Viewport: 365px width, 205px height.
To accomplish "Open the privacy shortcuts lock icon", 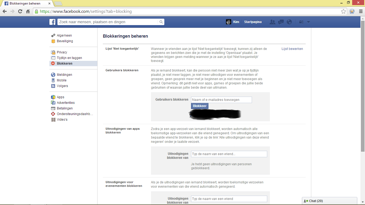I will pyautogui.click(x=301, y=22).
